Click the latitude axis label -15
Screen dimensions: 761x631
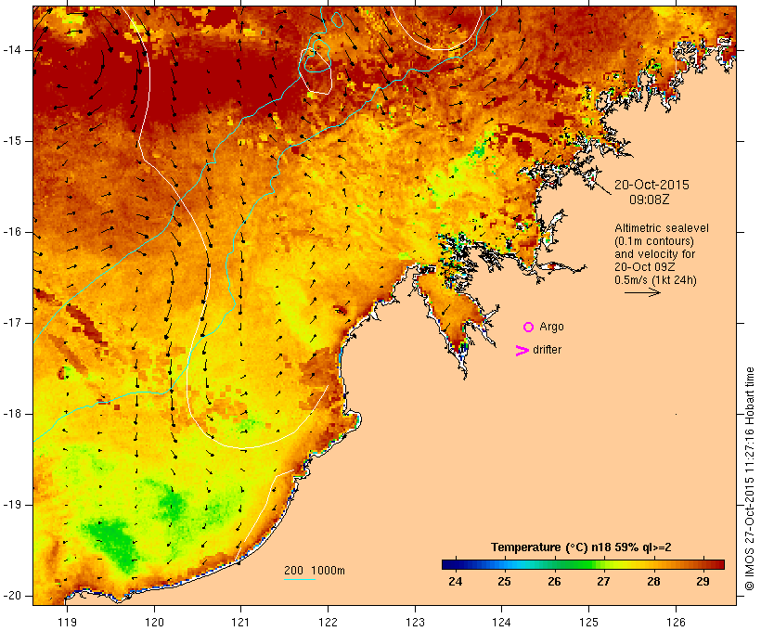coord(12,141)
